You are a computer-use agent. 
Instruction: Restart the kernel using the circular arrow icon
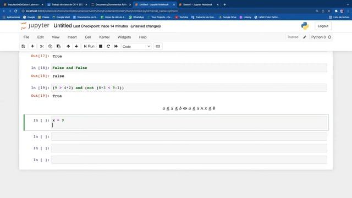tap(108, 46)
